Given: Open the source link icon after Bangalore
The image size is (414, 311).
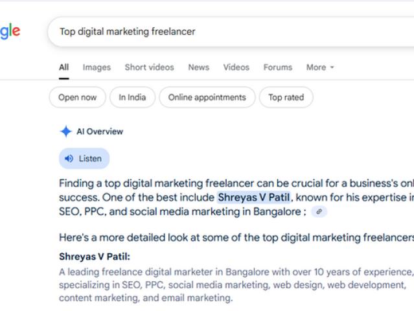Looking at the screenshot, I should pyautogui.click(x=319, y=211).
